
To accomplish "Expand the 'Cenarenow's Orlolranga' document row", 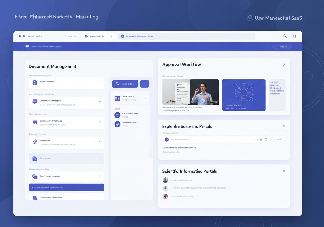I will click(x=99, y=121).
